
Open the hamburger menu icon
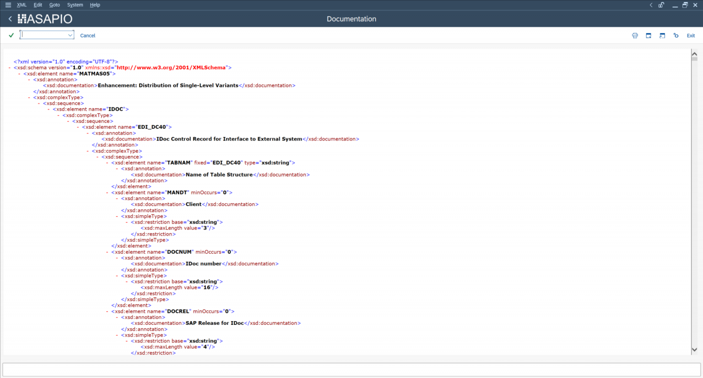click(x=8, y=5)
